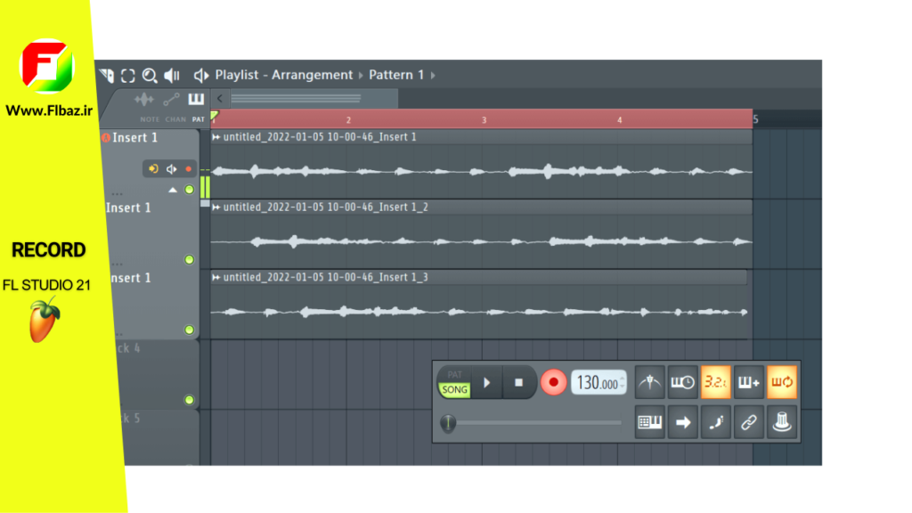Click the speaker monitor icon on Insert 1
Viewport: 912px width, 513px height.
click(172, 168)
